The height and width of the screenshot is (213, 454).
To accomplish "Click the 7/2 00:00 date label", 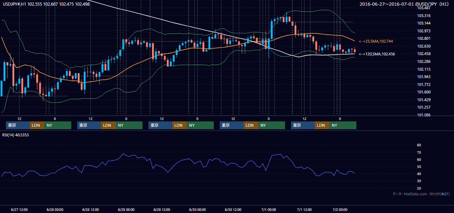I will tap(340, 209).
